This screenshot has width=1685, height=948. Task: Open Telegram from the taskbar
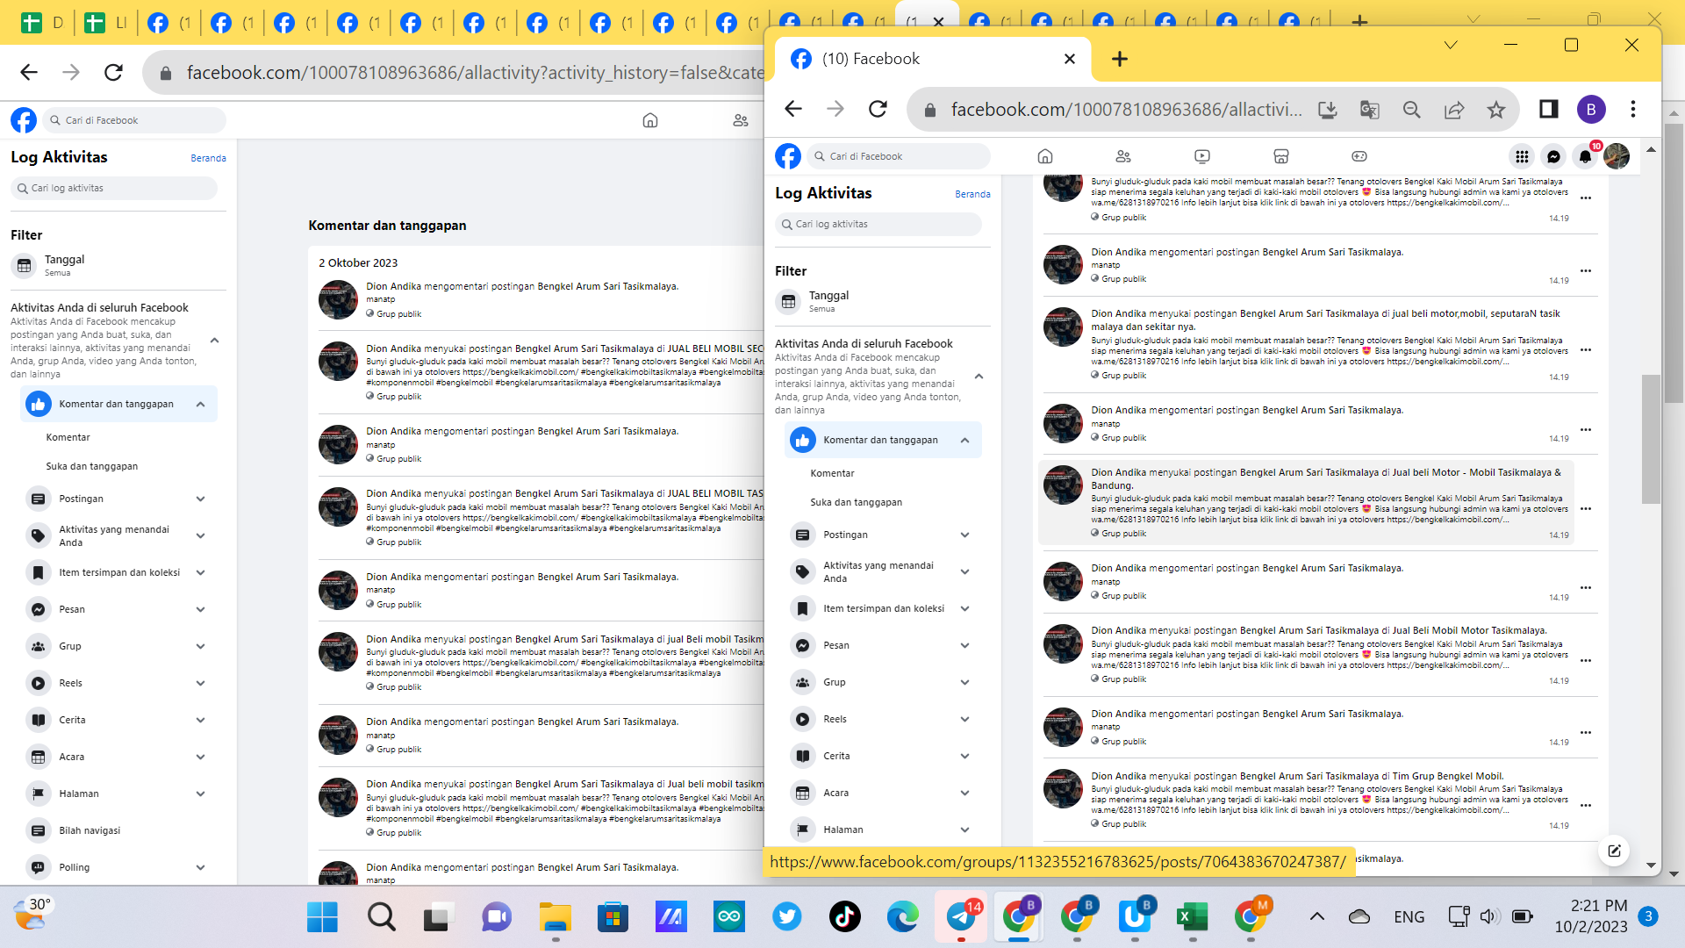961,917
